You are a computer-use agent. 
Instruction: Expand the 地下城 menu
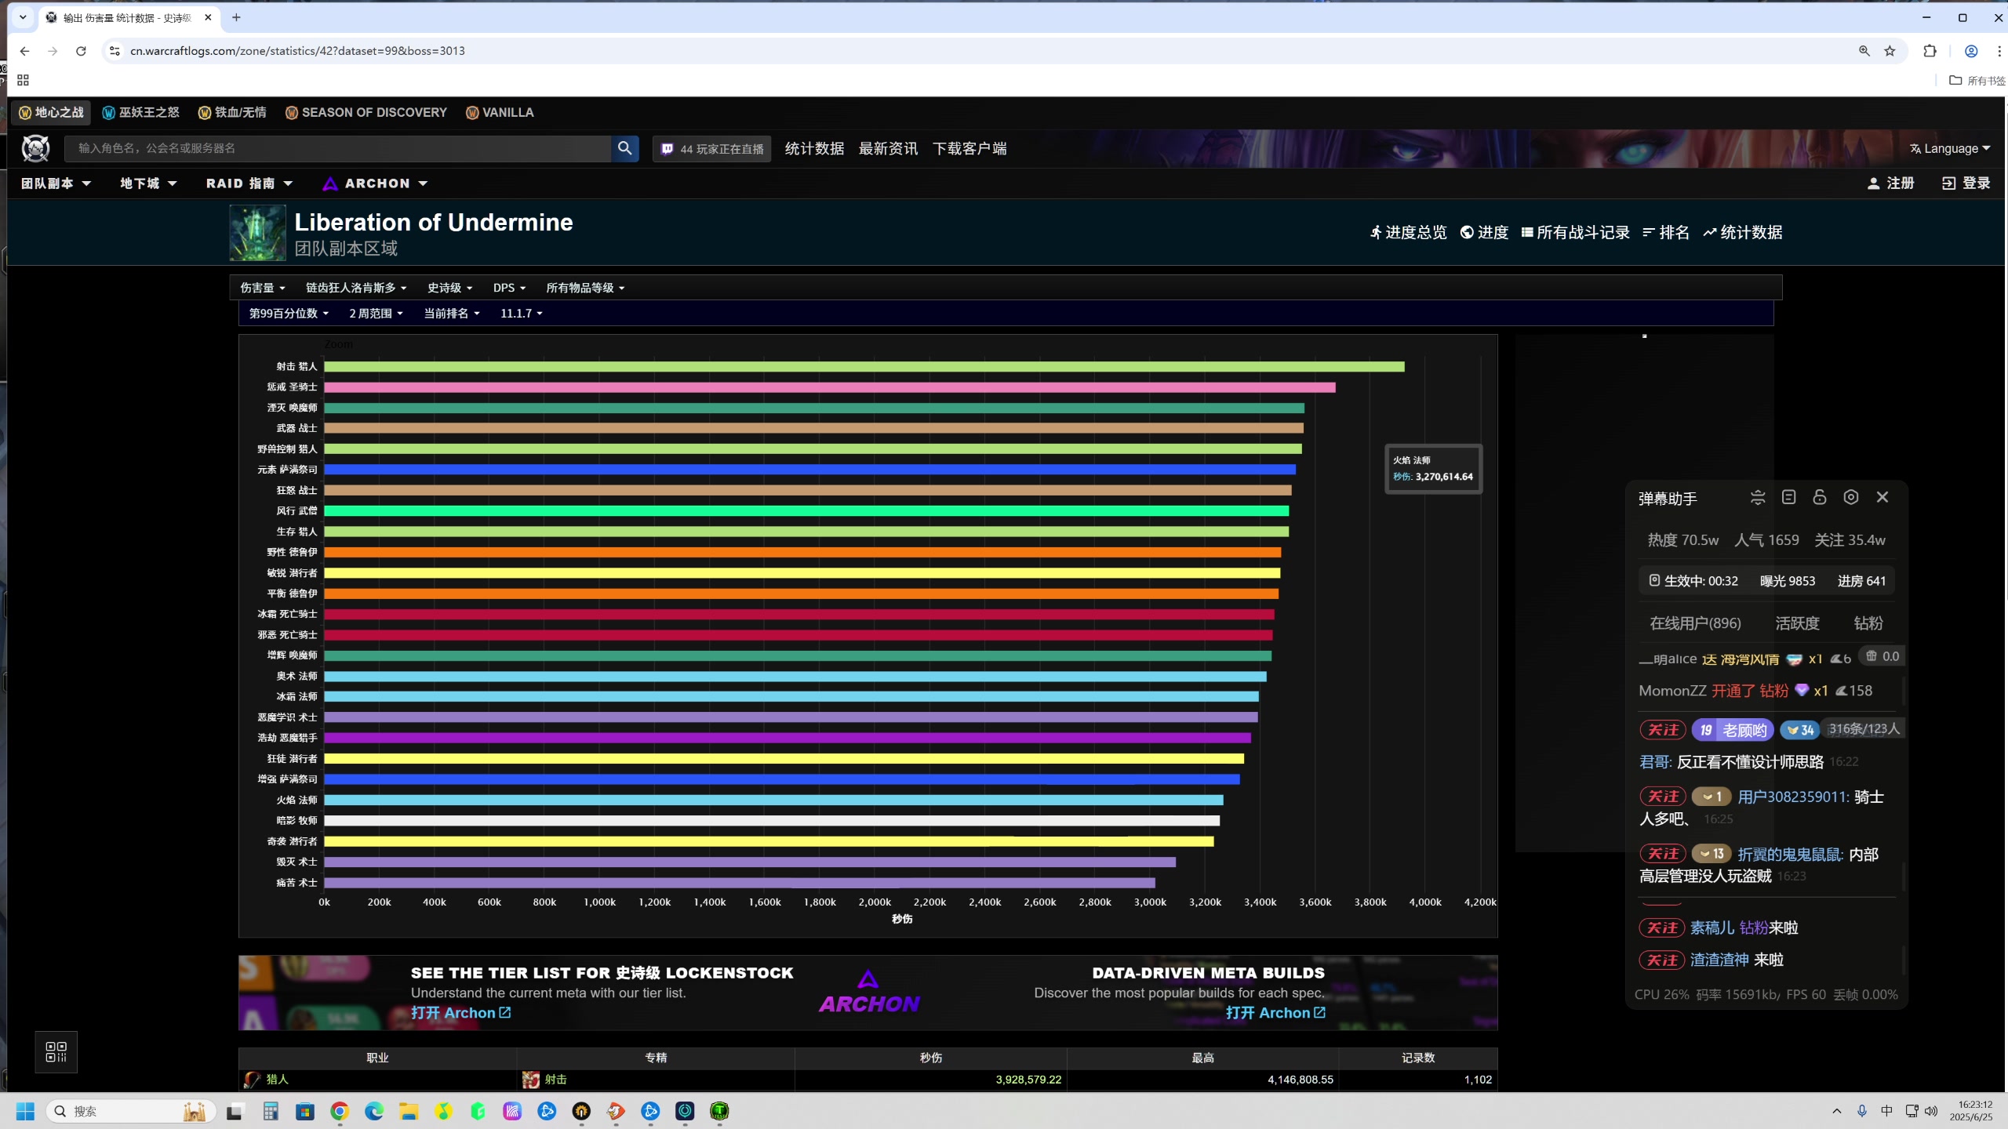tap(148, 183)
